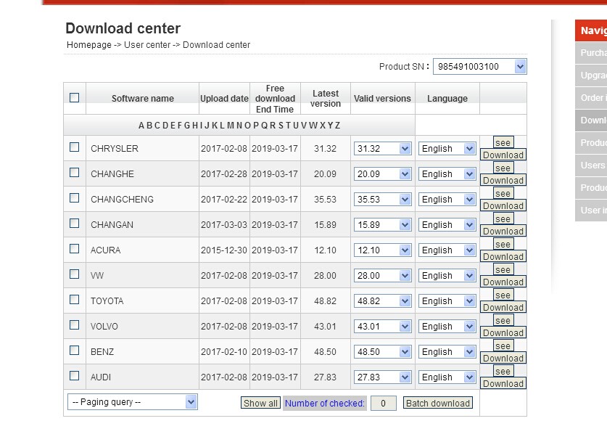Click TOYOTA software name

(x=107, y=301)
